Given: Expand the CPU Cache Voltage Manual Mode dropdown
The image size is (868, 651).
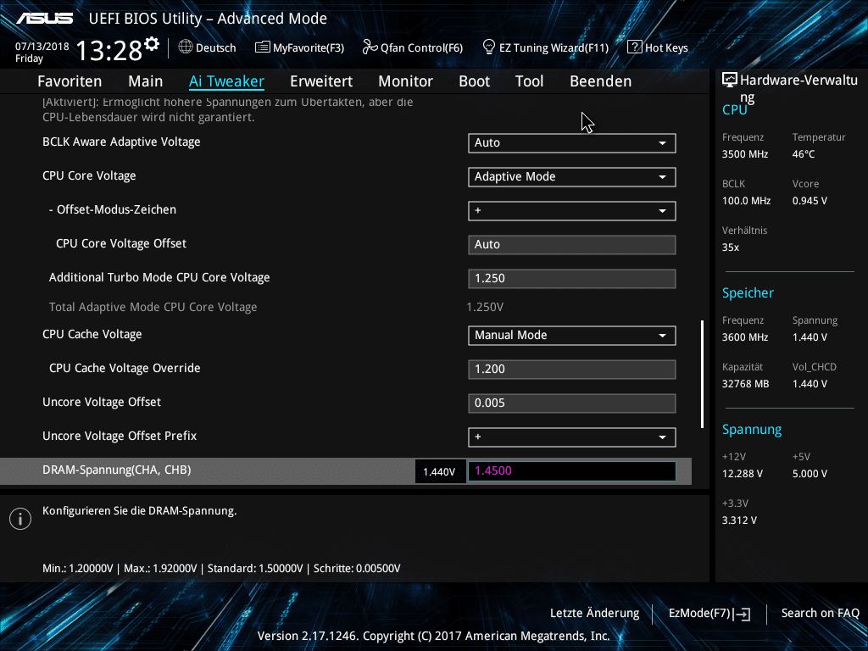Looking at the screenshot, I should (572, 335).
